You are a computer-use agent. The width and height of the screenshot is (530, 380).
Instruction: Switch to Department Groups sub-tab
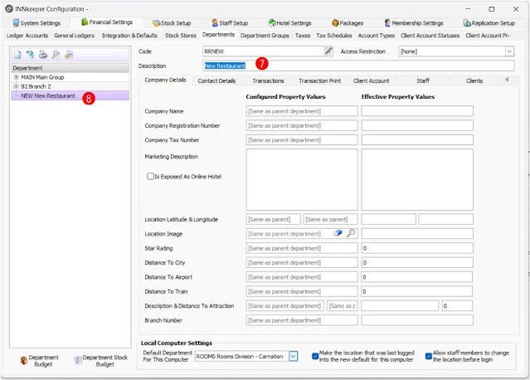[x=265, y=36]
